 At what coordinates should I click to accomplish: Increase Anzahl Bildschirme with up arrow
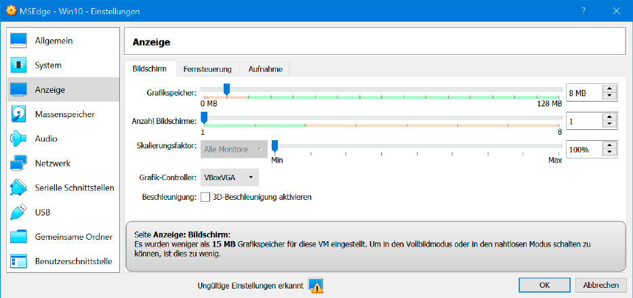[x=609, y=117]
